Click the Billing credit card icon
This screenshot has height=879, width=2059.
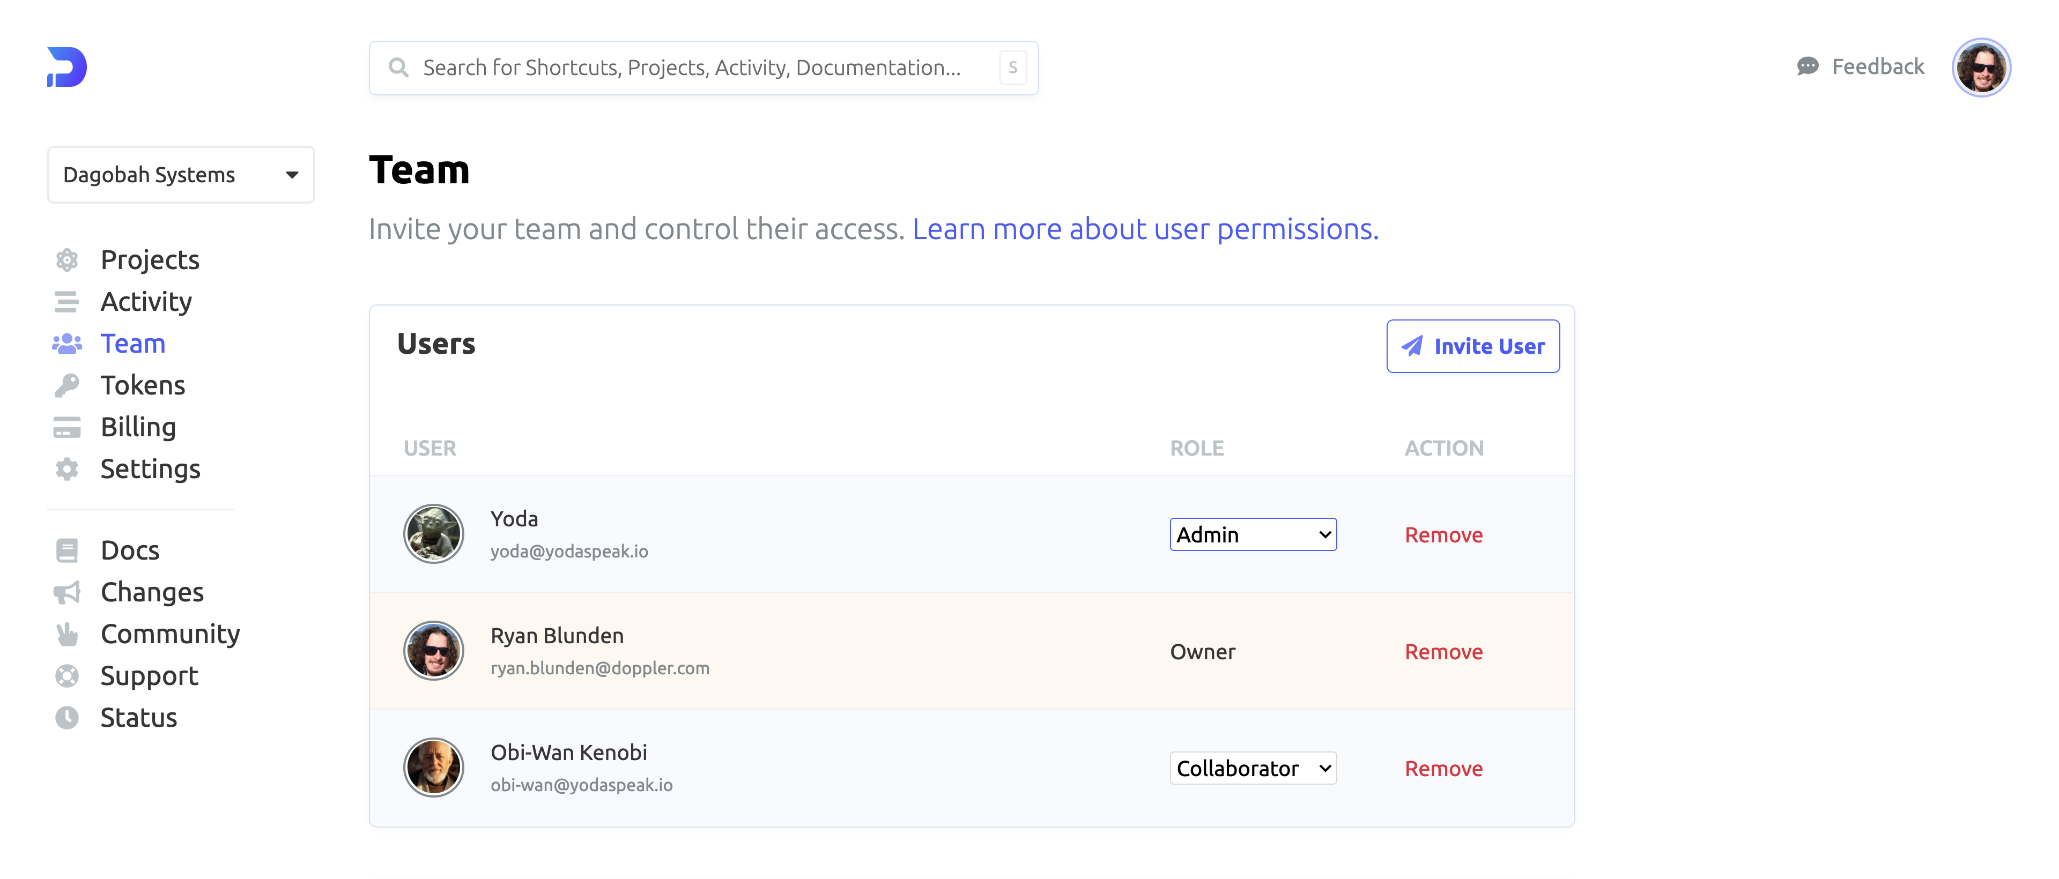coord(67,428)
